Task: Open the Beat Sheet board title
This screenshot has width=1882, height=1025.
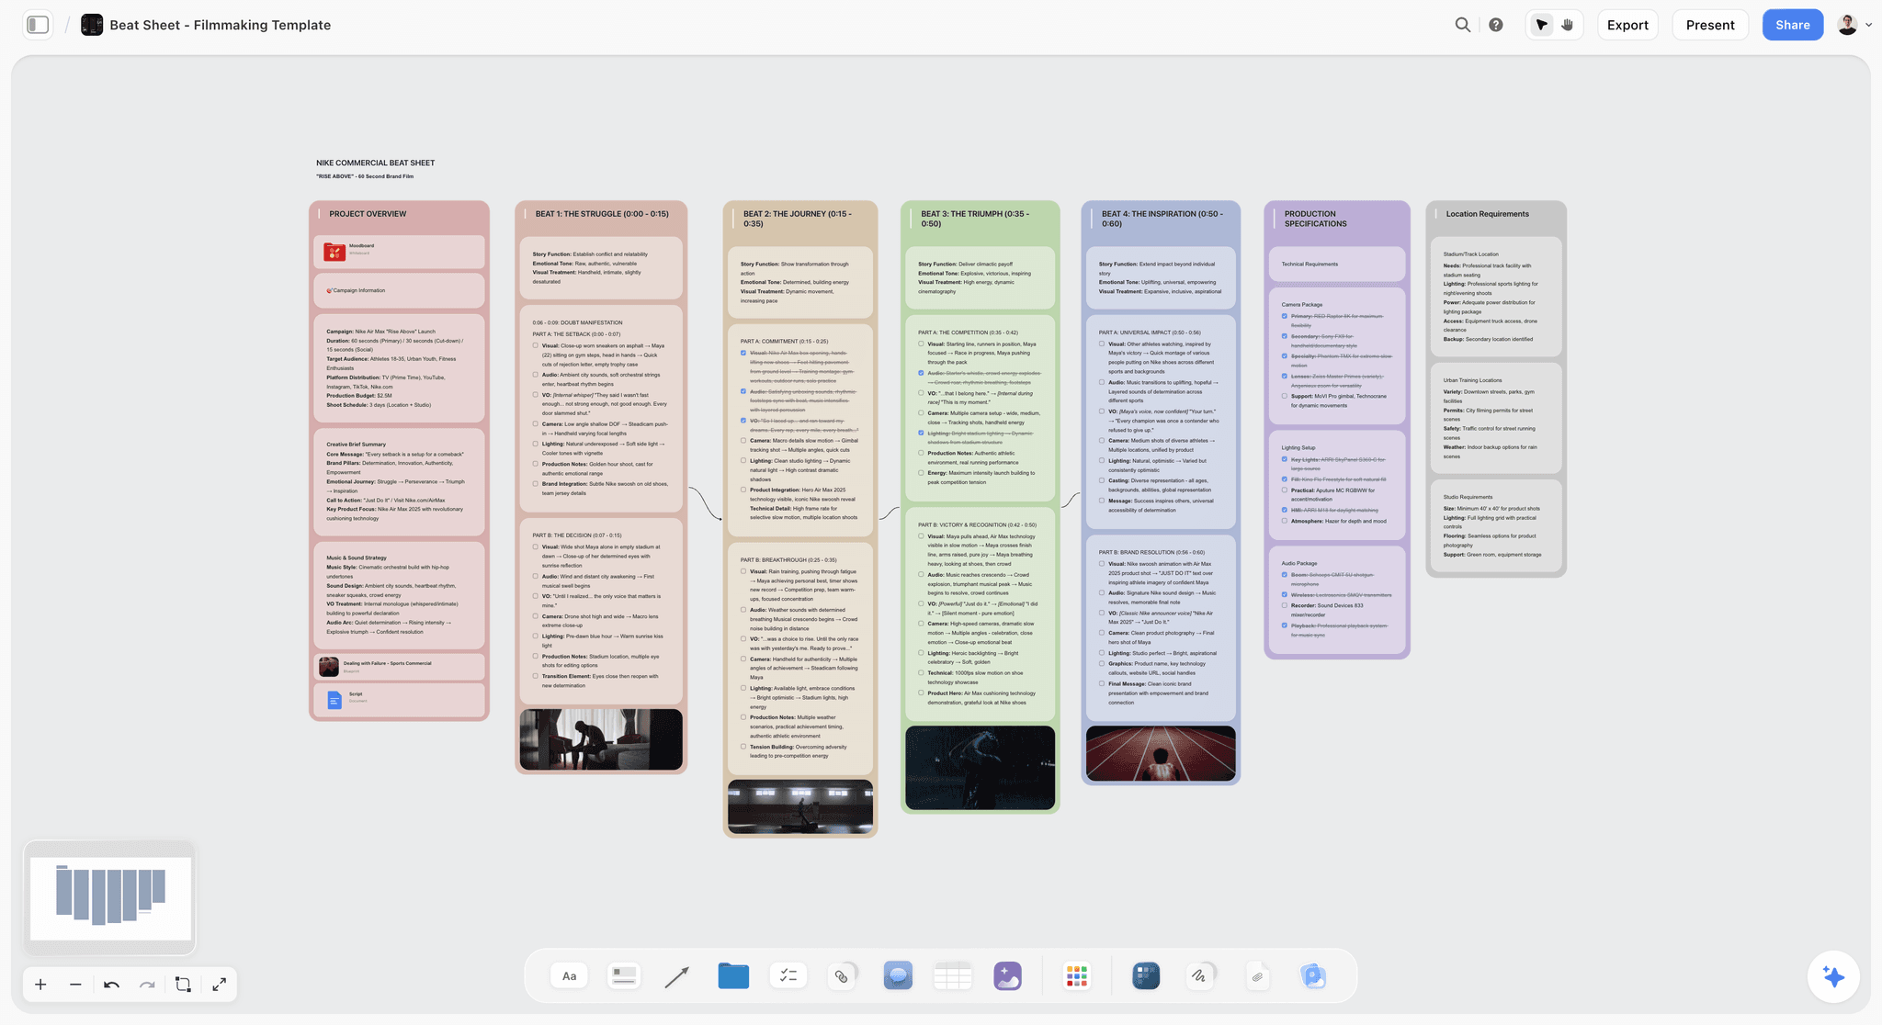Action: click(x=220, y=25)
